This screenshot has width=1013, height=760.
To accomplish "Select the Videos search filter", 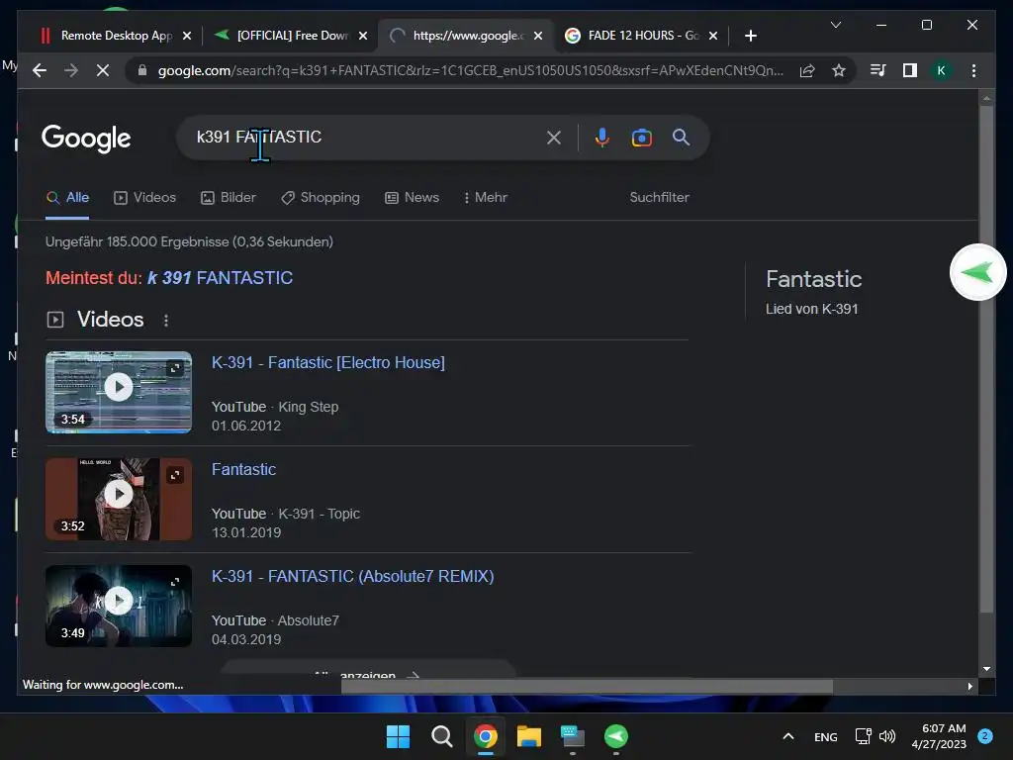I will click(x=144, y=197).
